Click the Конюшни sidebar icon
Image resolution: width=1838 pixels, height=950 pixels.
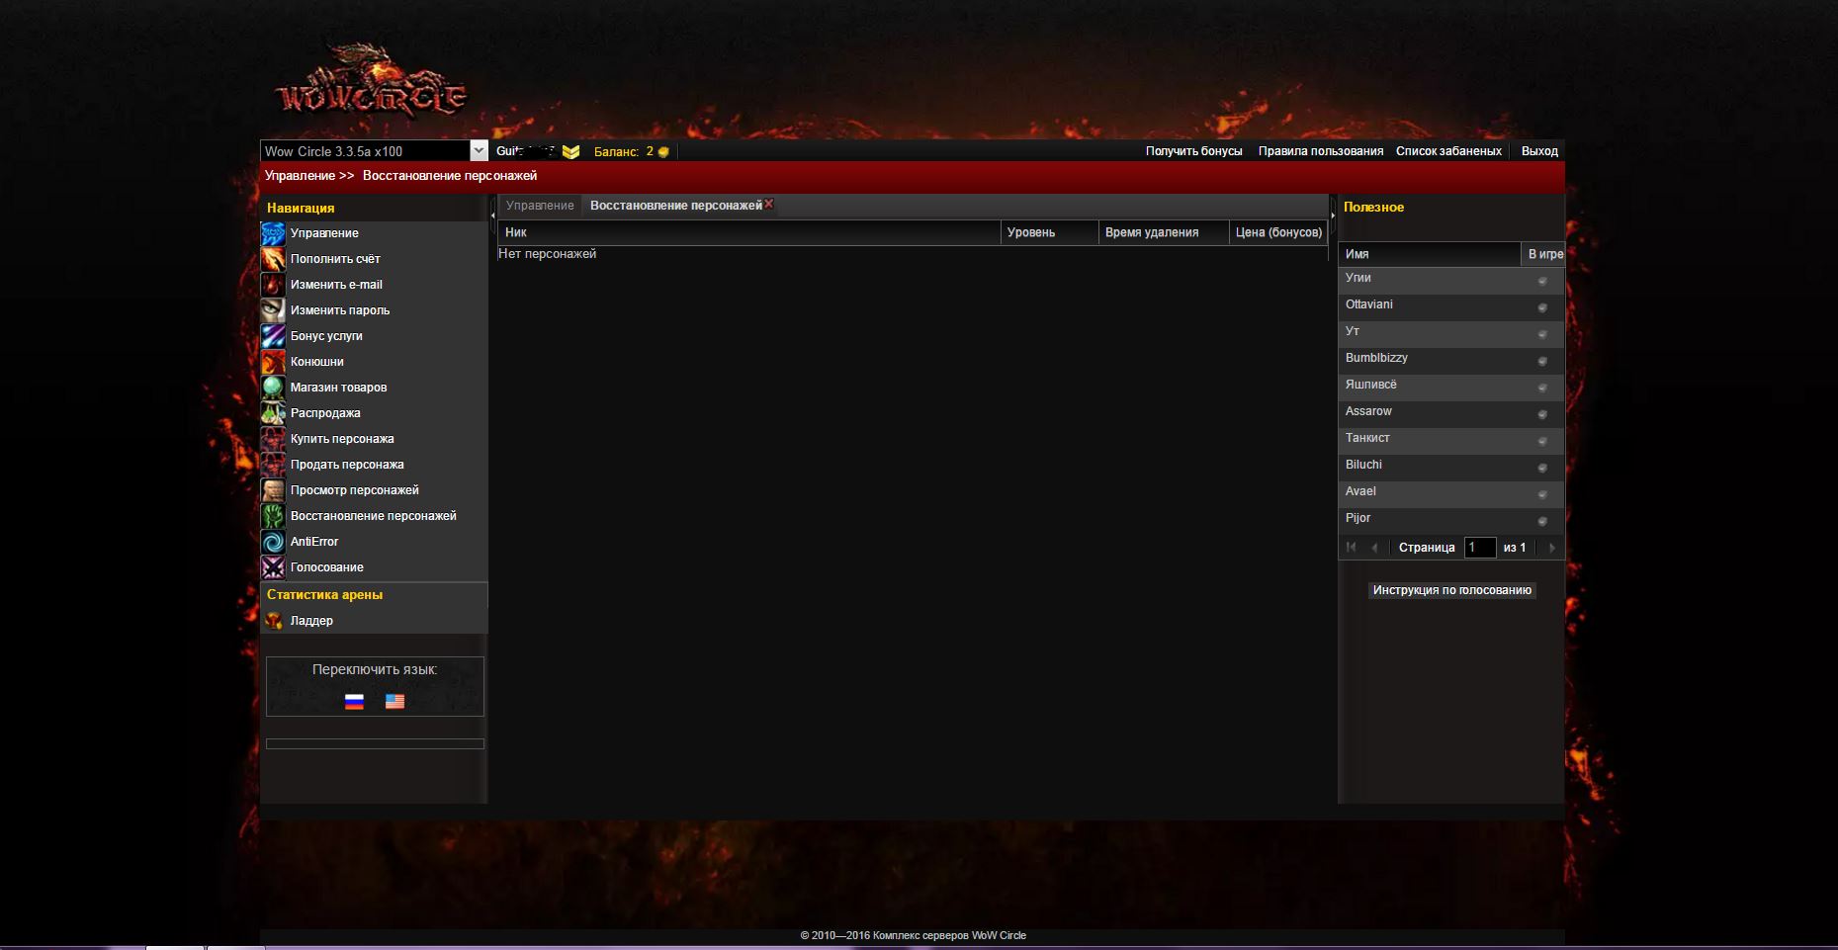pos(273,362)
